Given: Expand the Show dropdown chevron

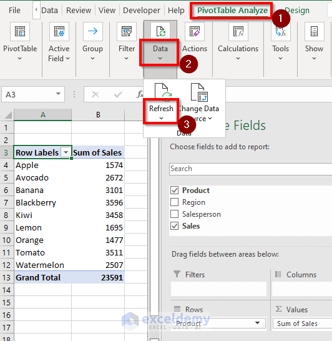Looking at the screenshot, I should click(314, 59).
